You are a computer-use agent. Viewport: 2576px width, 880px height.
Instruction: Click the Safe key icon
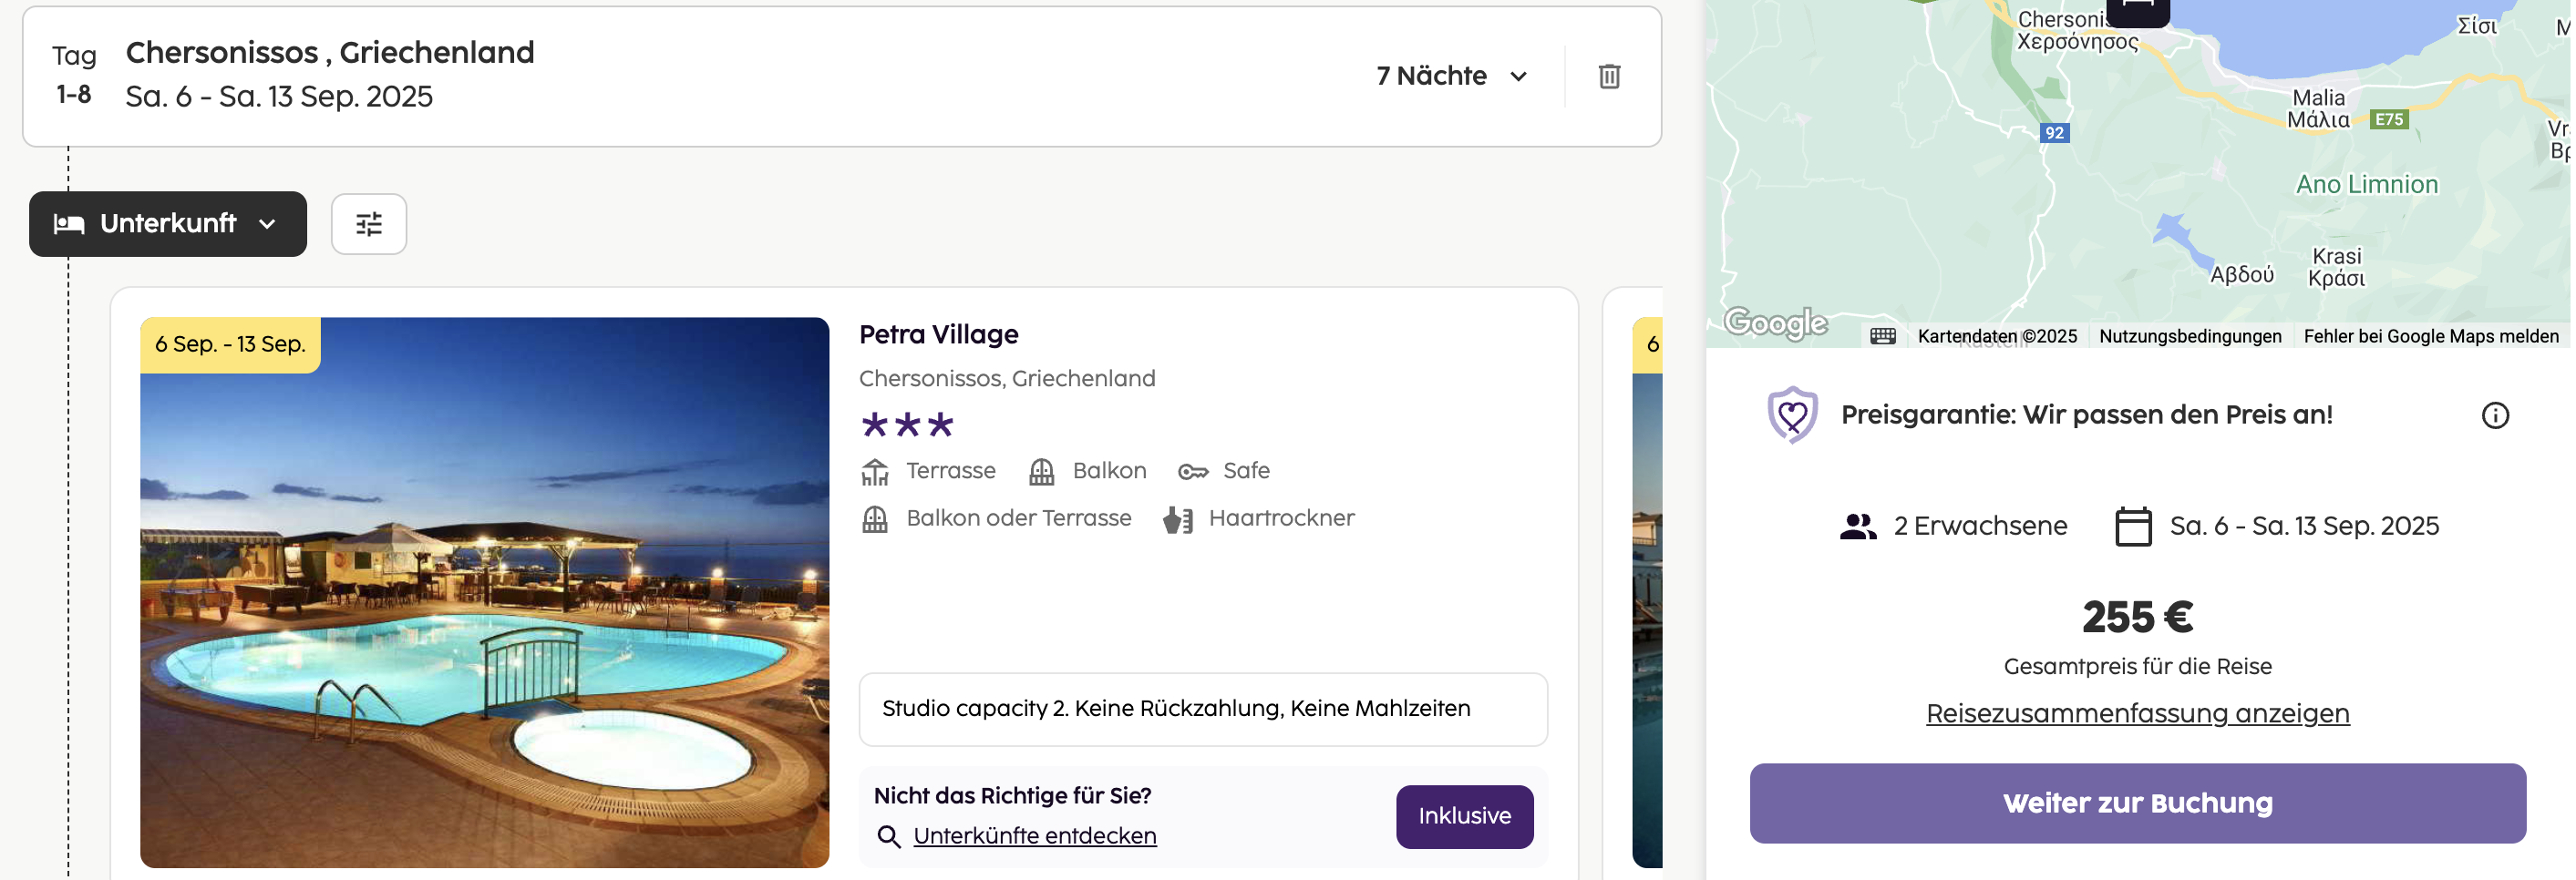point(1192,472)
